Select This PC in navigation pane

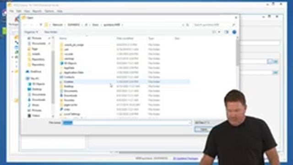point(35,78)
